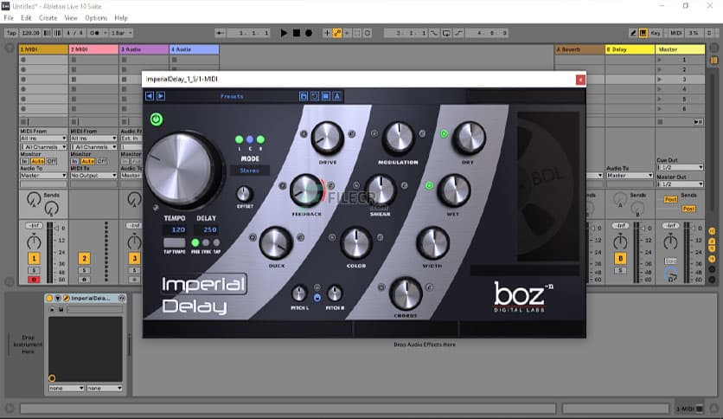This screenshot has width=723, height=419.
Task: Toggle the left channel mode LED
Action: pyautogui.click(x=239, y=139)
